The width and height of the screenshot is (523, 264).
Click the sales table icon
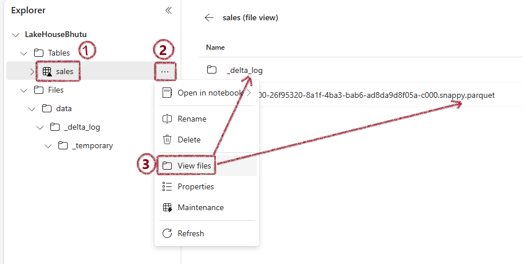[x=47, y=71]
